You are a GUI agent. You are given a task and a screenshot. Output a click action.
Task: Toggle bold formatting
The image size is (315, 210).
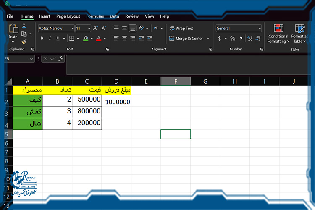pos(42,38)
